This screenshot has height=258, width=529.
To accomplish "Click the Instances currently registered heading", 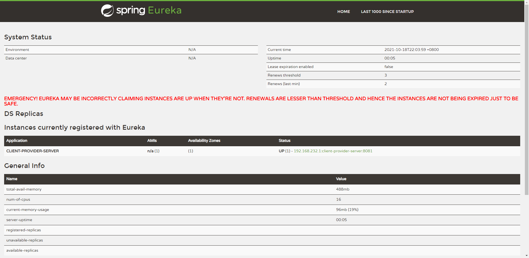I will click(x=74, y=127).
